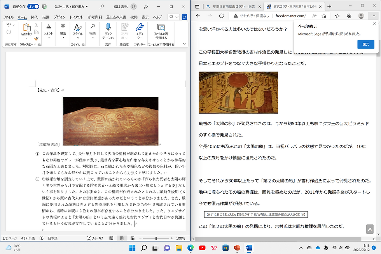Switch to the 挿入 ribbon tab
381x254 pixels.
coord(34,17)
